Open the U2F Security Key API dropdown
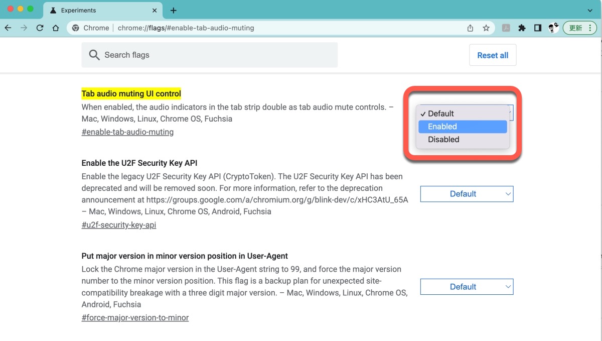Screen dimensions: 602x341 click(467, 194)
